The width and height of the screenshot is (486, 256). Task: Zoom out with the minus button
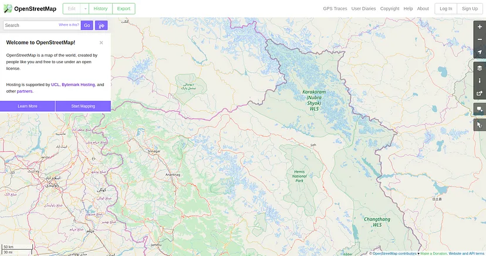pos(480,40)
